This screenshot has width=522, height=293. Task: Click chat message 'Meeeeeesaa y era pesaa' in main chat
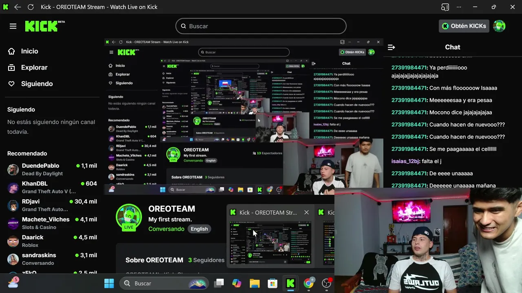pos(461,100)
